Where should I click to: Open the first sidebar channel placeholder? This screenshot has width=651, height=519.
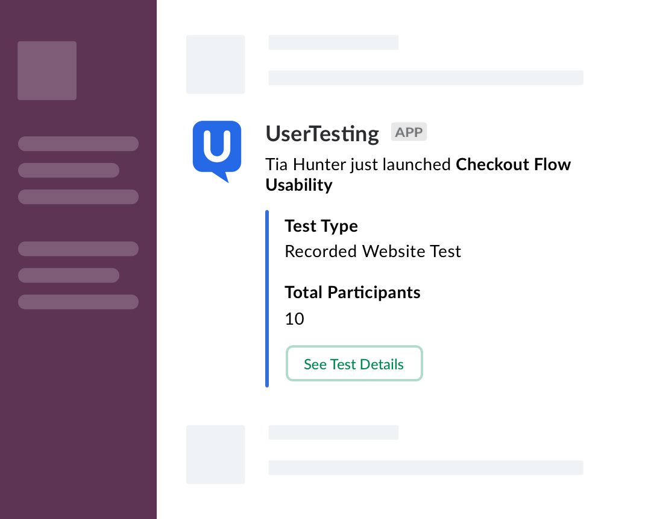[78, 144]
